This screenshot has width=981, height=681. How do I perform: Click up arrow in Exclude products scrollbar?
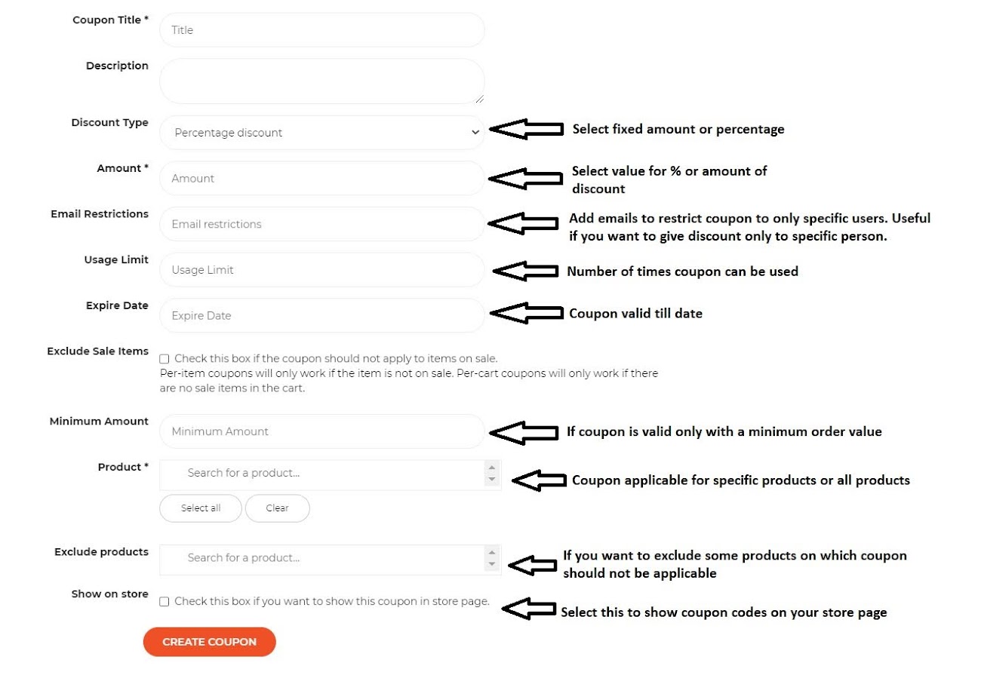pyautogui.click(x=492, y=552)
